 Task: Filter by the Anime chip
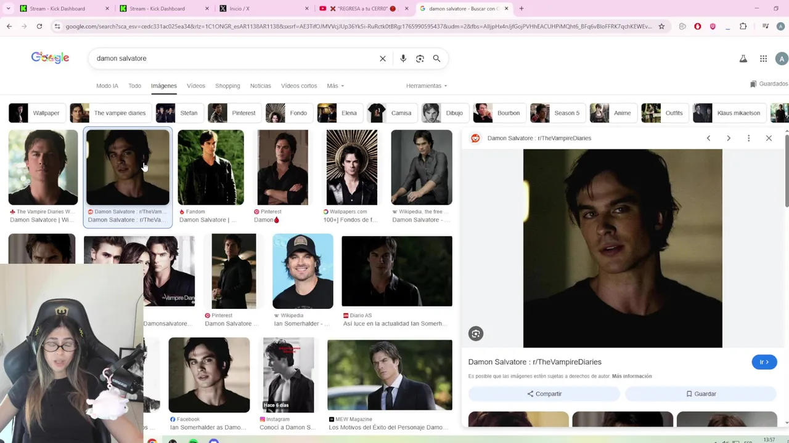pos(613,113)
